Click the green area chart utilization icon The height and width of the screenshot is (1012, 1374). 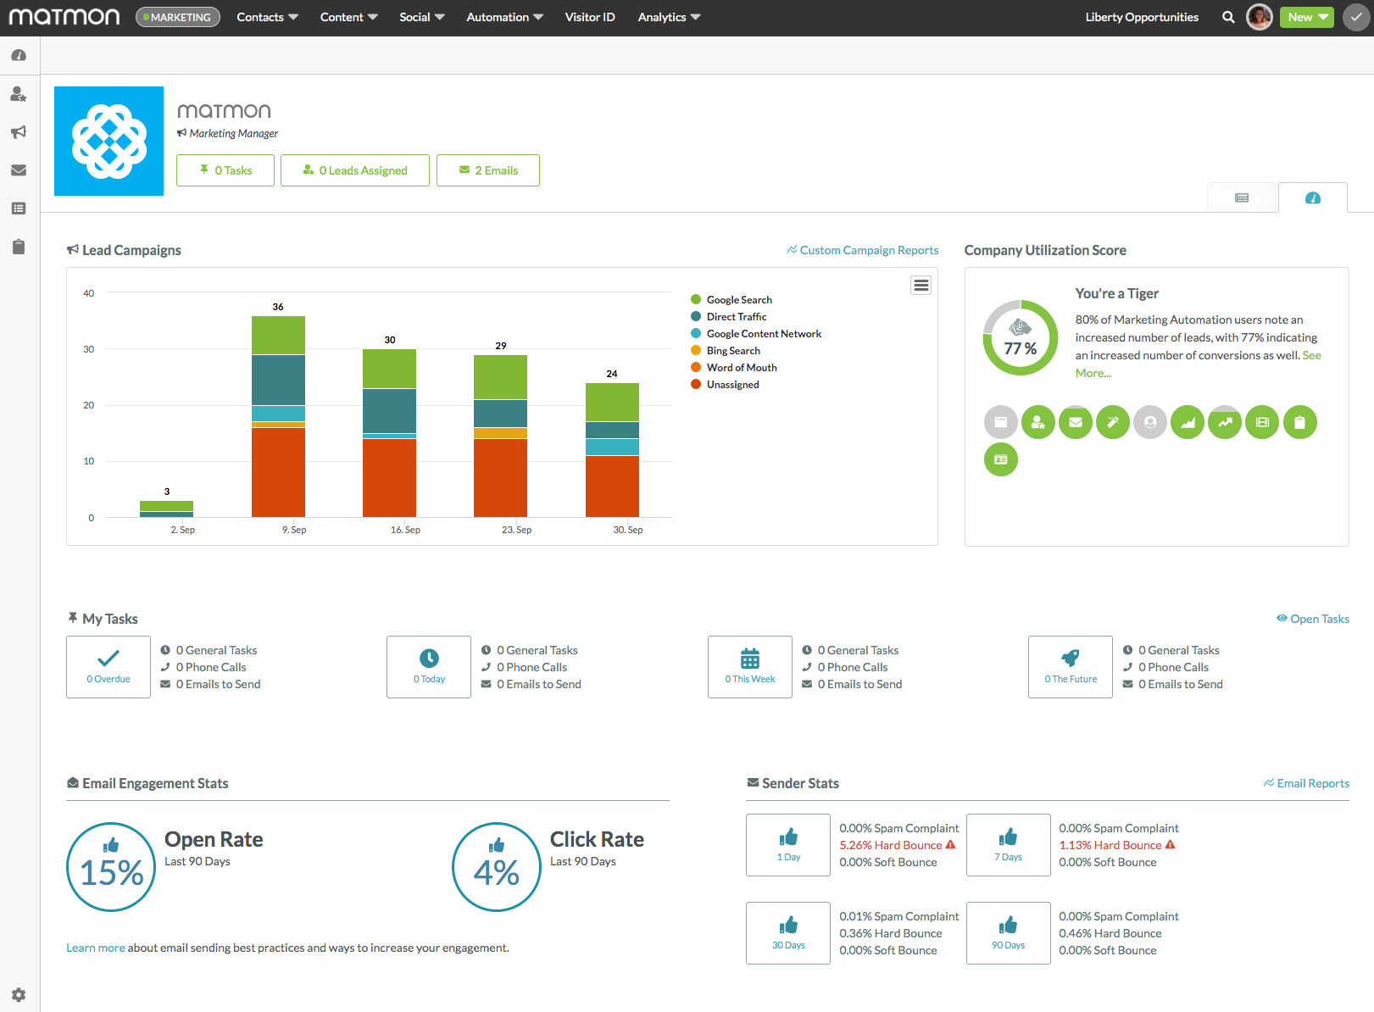pos(1188,422)
